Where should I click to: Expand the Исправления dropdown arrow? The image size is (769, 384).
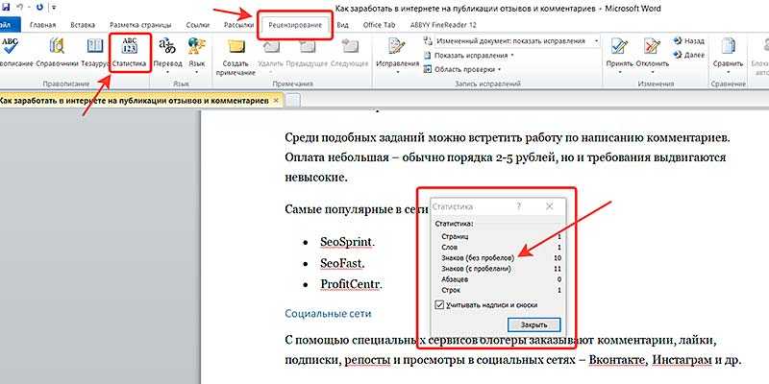click(x=397, y=72)
